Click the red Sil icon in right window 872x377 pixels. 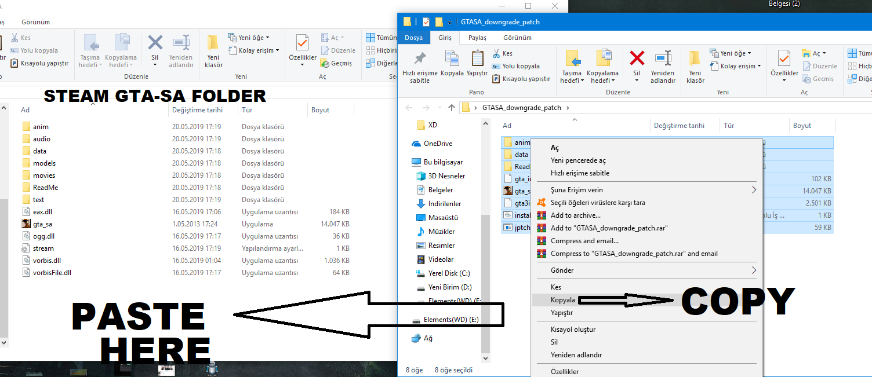click(637, 58)
